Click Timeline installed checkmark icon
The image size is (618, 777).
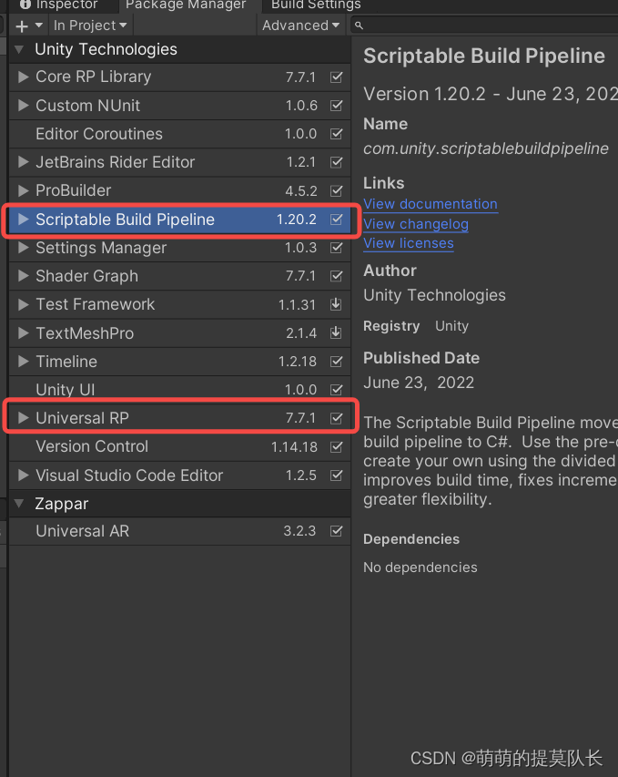tap(336, 362)
